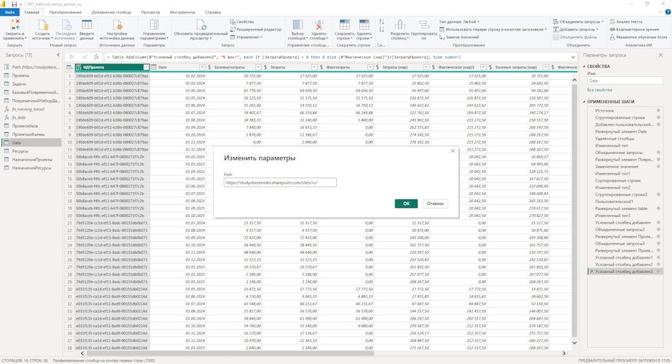This screenshot has height=364, width=672.
Task: Click Отмена in the dialog
Action: (x=435, y=204)
